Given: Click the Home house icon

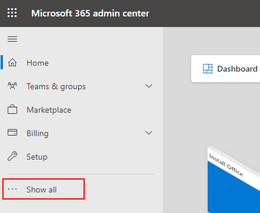Looking at the screenshot, I should (x=12, y=63).
